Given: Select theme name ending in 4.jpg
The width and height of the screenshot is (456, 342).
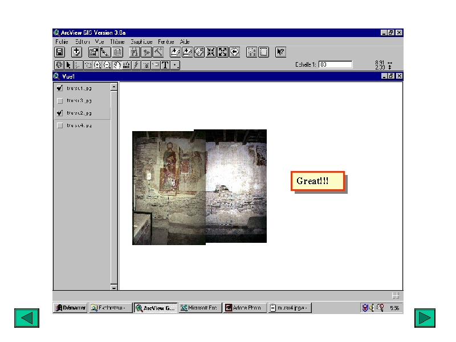Looking at the screenshot, I should tap(79, 125).
